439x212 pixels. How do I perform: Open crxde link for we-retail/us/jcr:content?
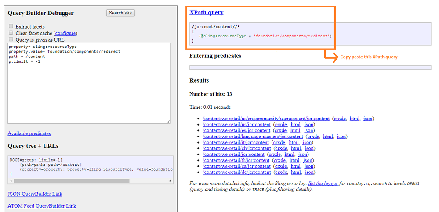click(x=280, y=125)
